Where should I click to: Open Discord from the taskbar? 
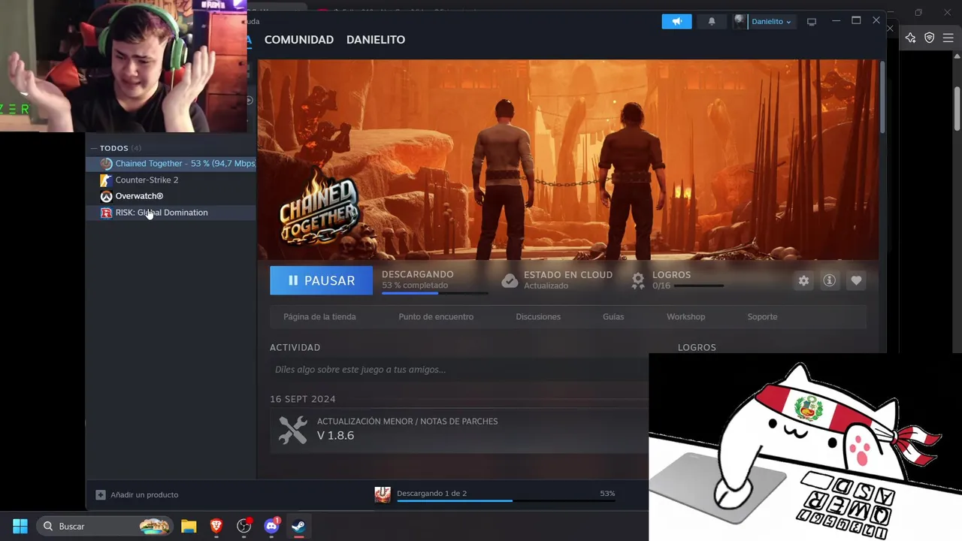pos(271,526)
